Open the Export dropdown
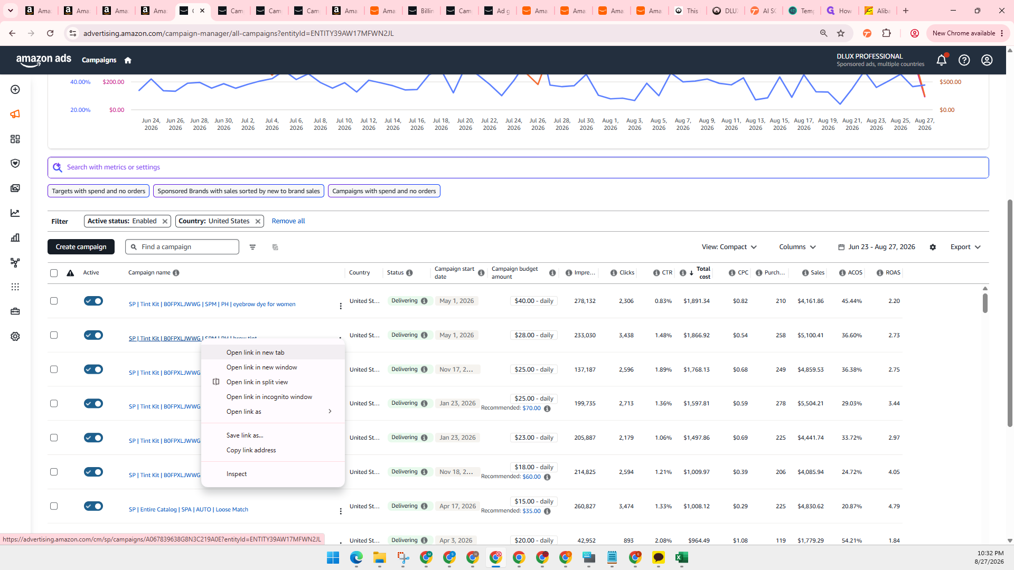 (965, 247)
